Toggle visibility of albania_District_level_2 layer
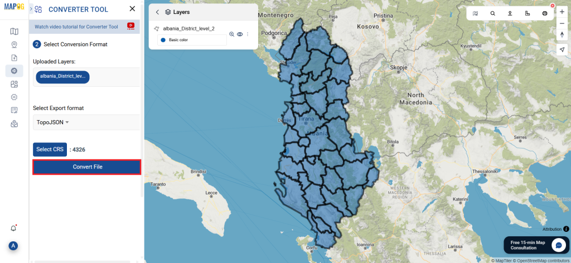This screenshot has height=263, width=571. 240,34
